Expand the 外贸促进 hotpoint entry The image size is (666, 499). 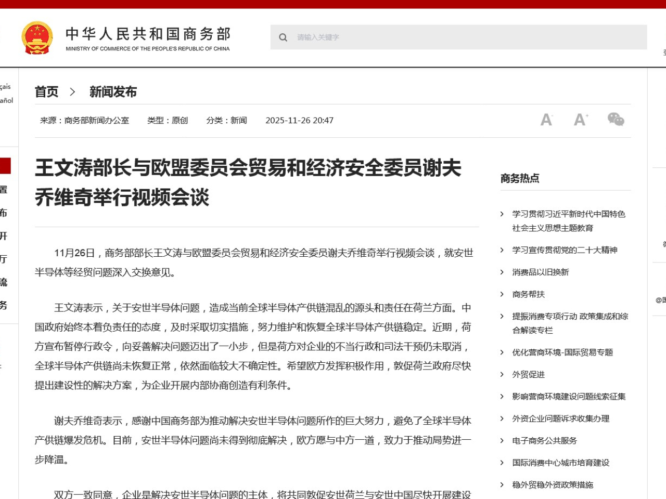[527, 374]
